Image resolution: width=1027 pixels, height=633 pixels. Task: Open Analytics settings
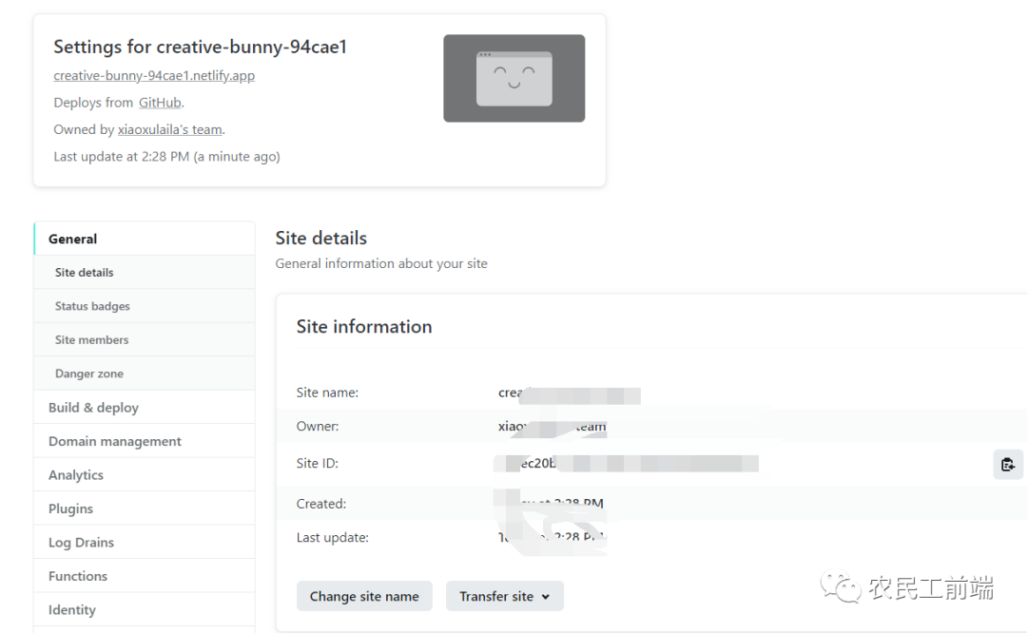tap(145, 474)
